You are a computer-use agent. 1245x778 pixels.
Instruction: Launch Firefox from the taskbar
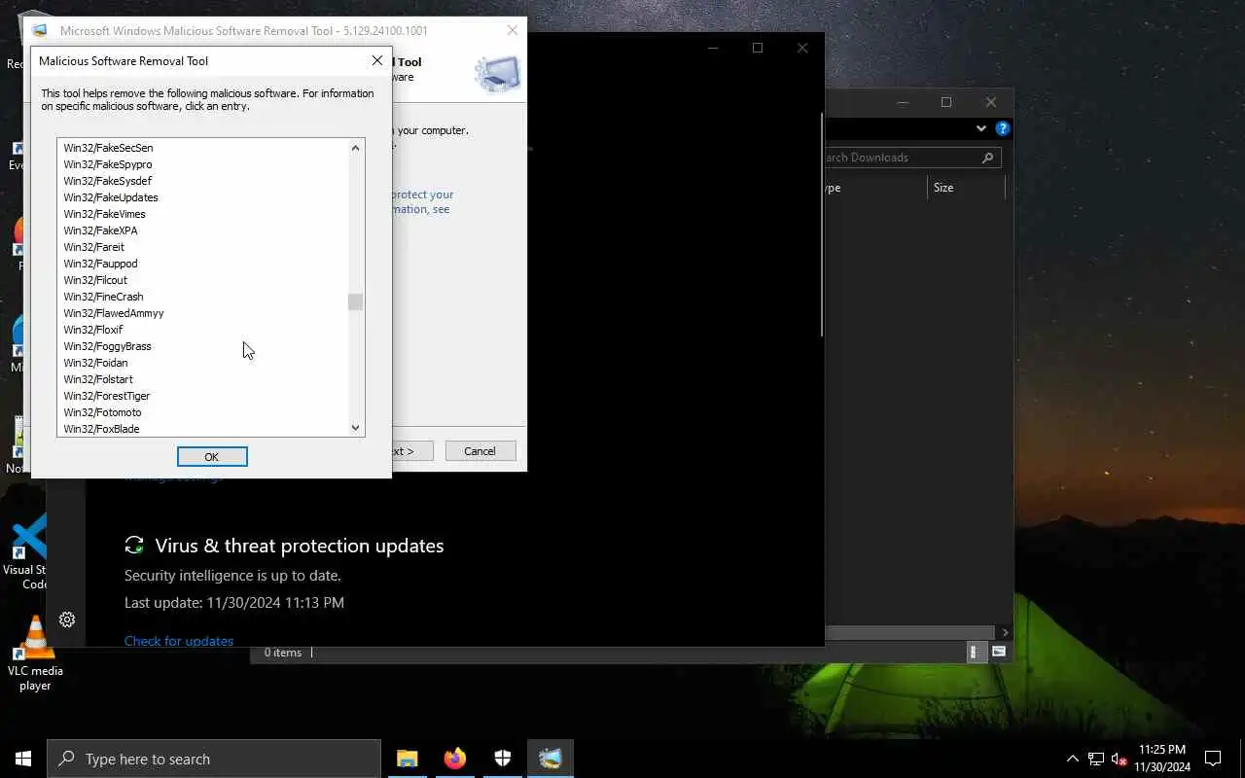[455, 759]
